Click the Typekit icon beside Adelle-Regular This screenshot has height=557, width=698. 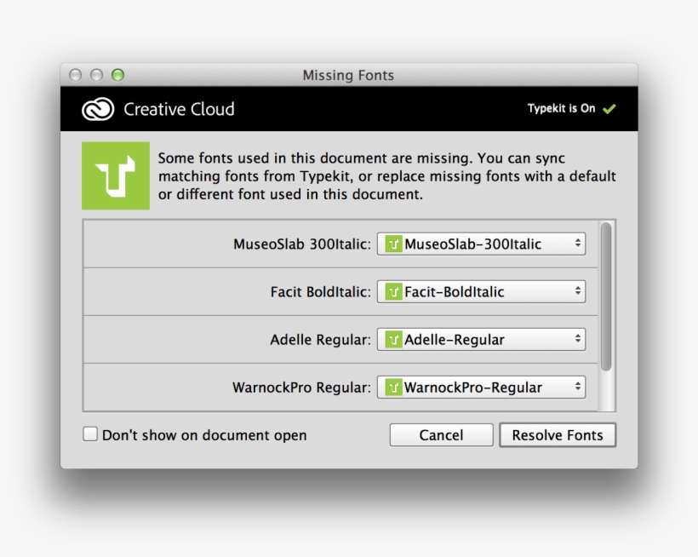pyautogui.click(x=392, y=339)
